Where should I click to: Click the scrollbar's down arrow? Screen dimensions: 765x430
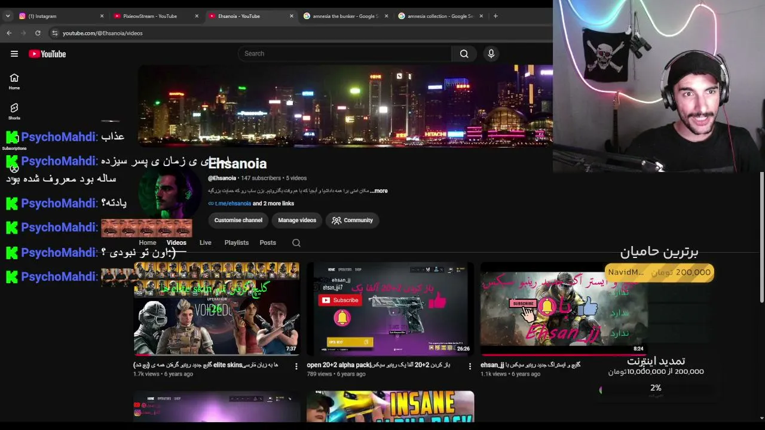tap(761, 419)
